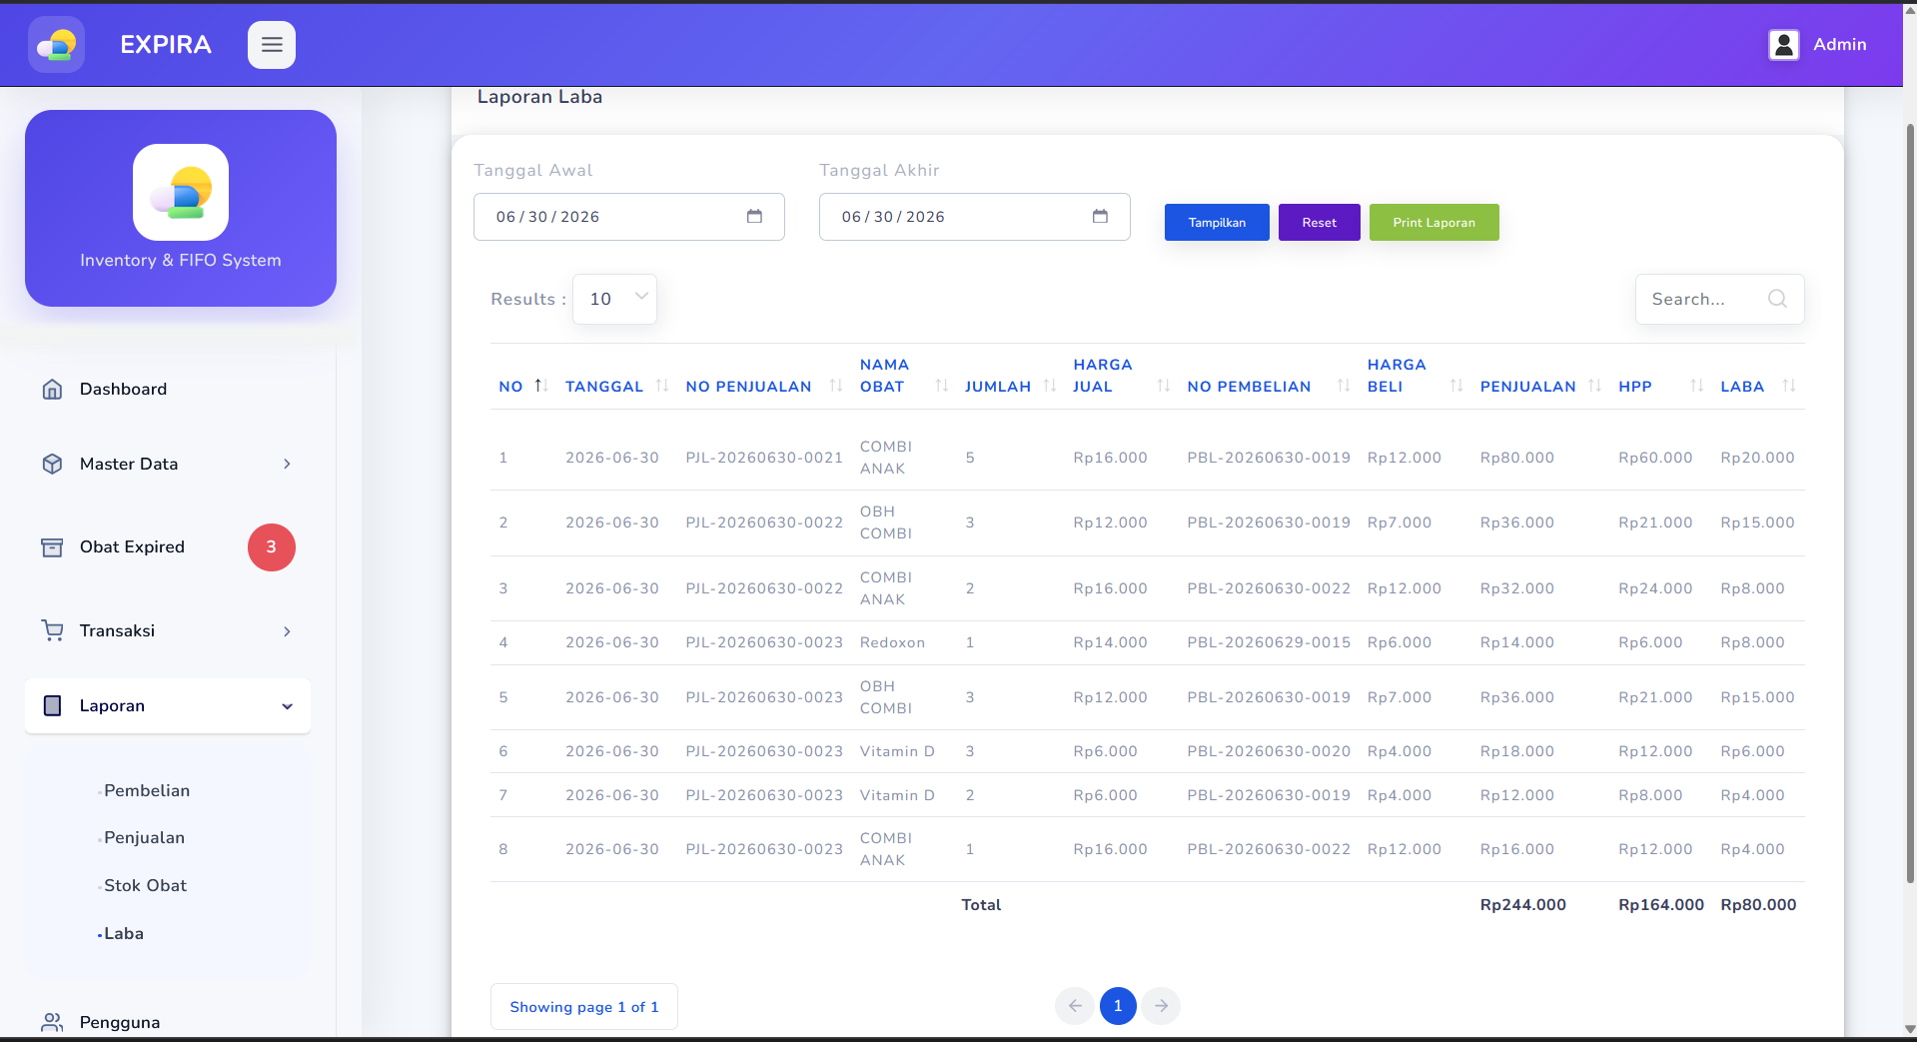Expand the Master Data submenu chevron
The image size is (1917, 1042).
pos(287,465)
